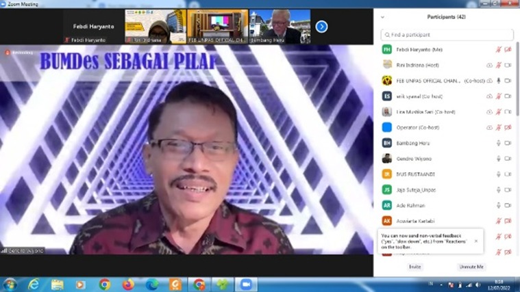The width and height of the screenshot is (520, 292).
Task: Open Zoom from the Windows taskbar
Action: click(245, 284)
